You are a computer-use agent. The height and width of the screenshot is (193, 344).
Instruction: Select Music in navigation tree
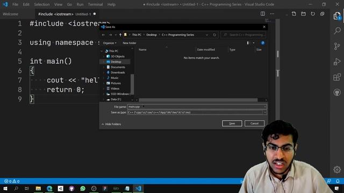click(x=114, y=78)
